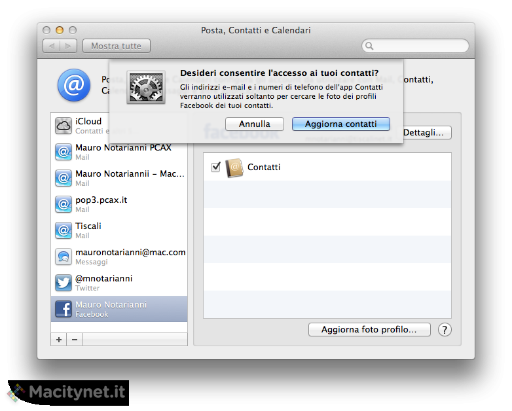The width and height of the screenshot is (512, 411).
Task: Add a new account with plus button
Action: pyautogui.click(x=59, y=340)
